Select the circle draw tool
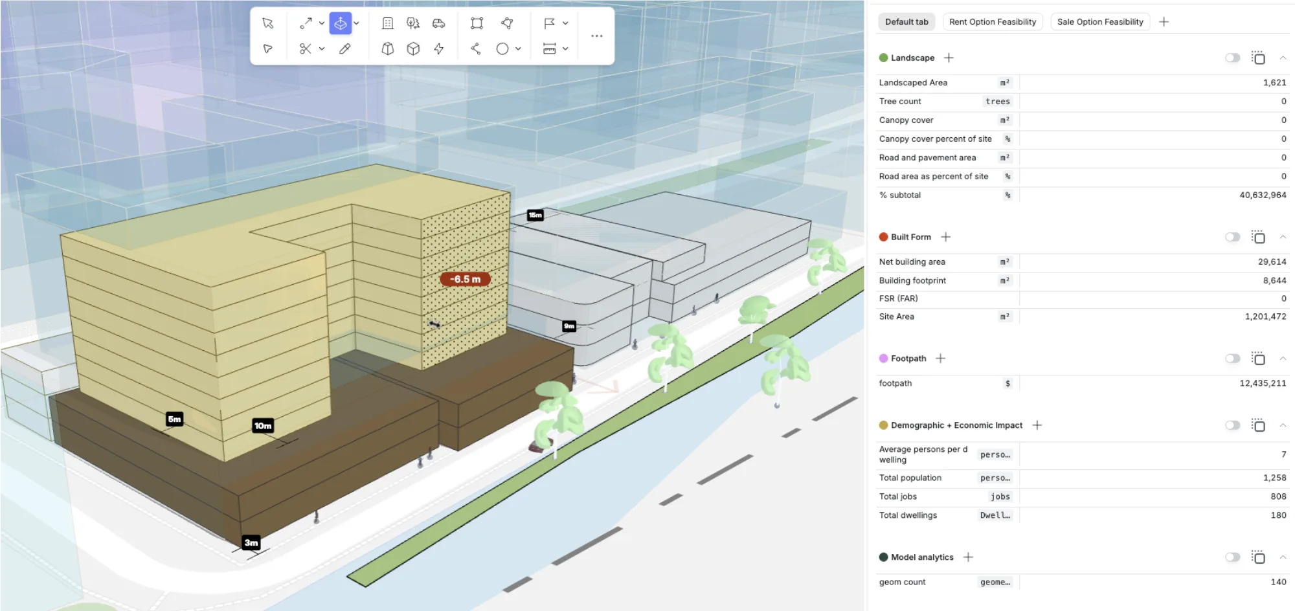The height and width of the screenshot is (611, 1295). pyautogui.click(x=502, y=49)
